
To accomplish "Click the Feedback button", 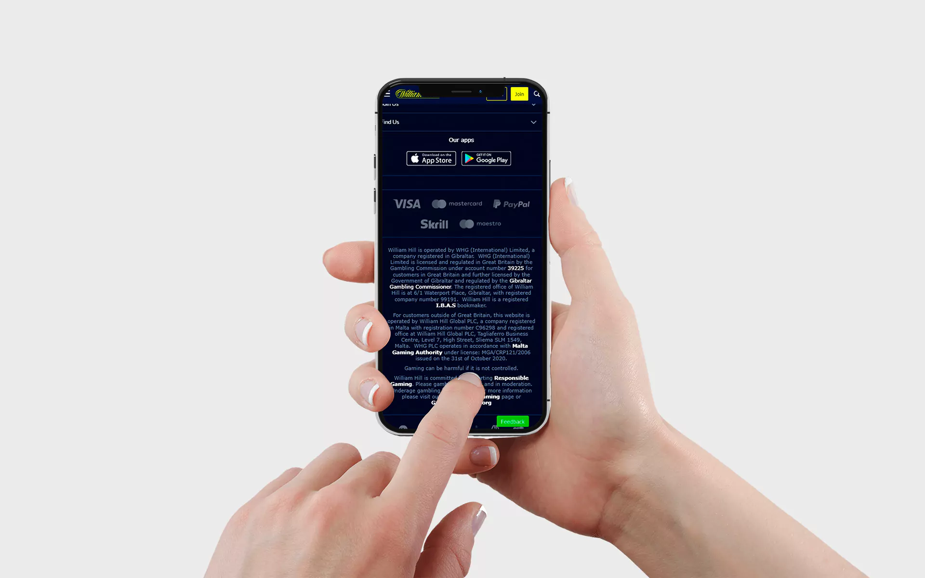I will click(513, 421).
